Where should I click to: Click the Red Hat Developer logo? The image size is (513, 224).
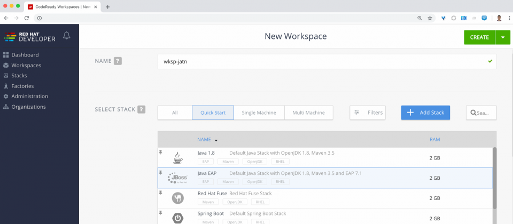click(30, 37)
